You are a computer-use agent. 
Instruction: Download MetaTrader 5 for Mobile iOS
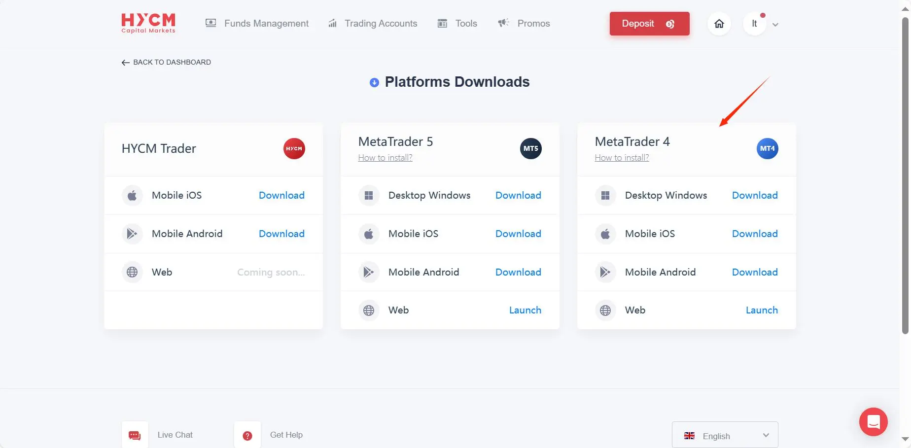tap(518, 234)
